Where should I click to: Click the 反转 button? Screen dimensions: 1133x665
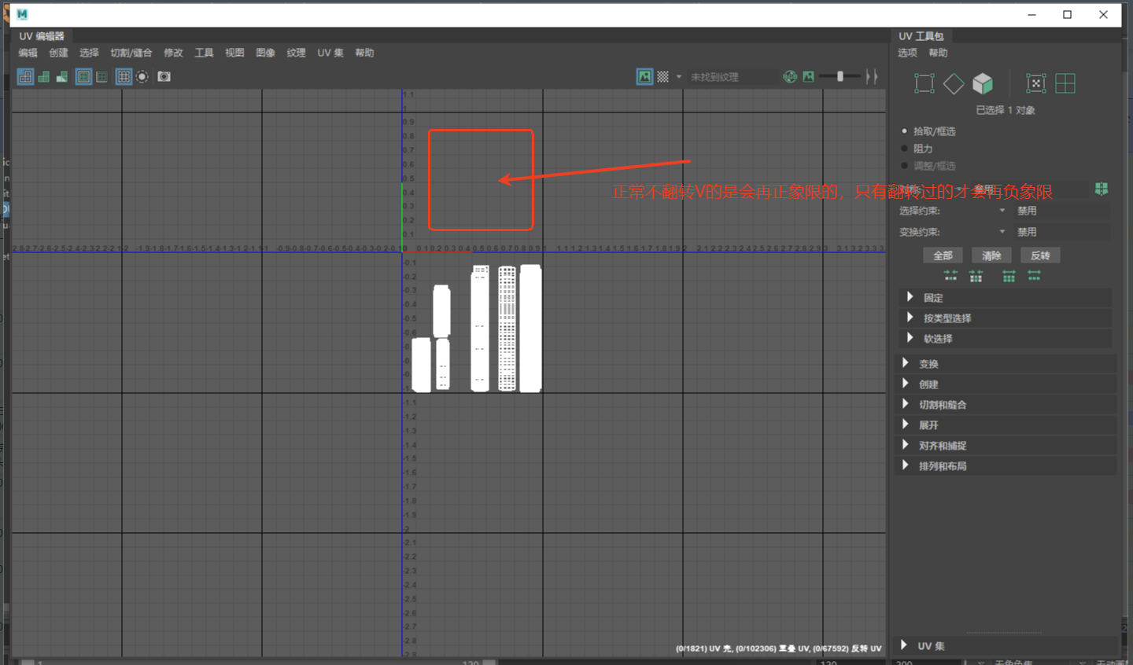tap(1040, 255)
